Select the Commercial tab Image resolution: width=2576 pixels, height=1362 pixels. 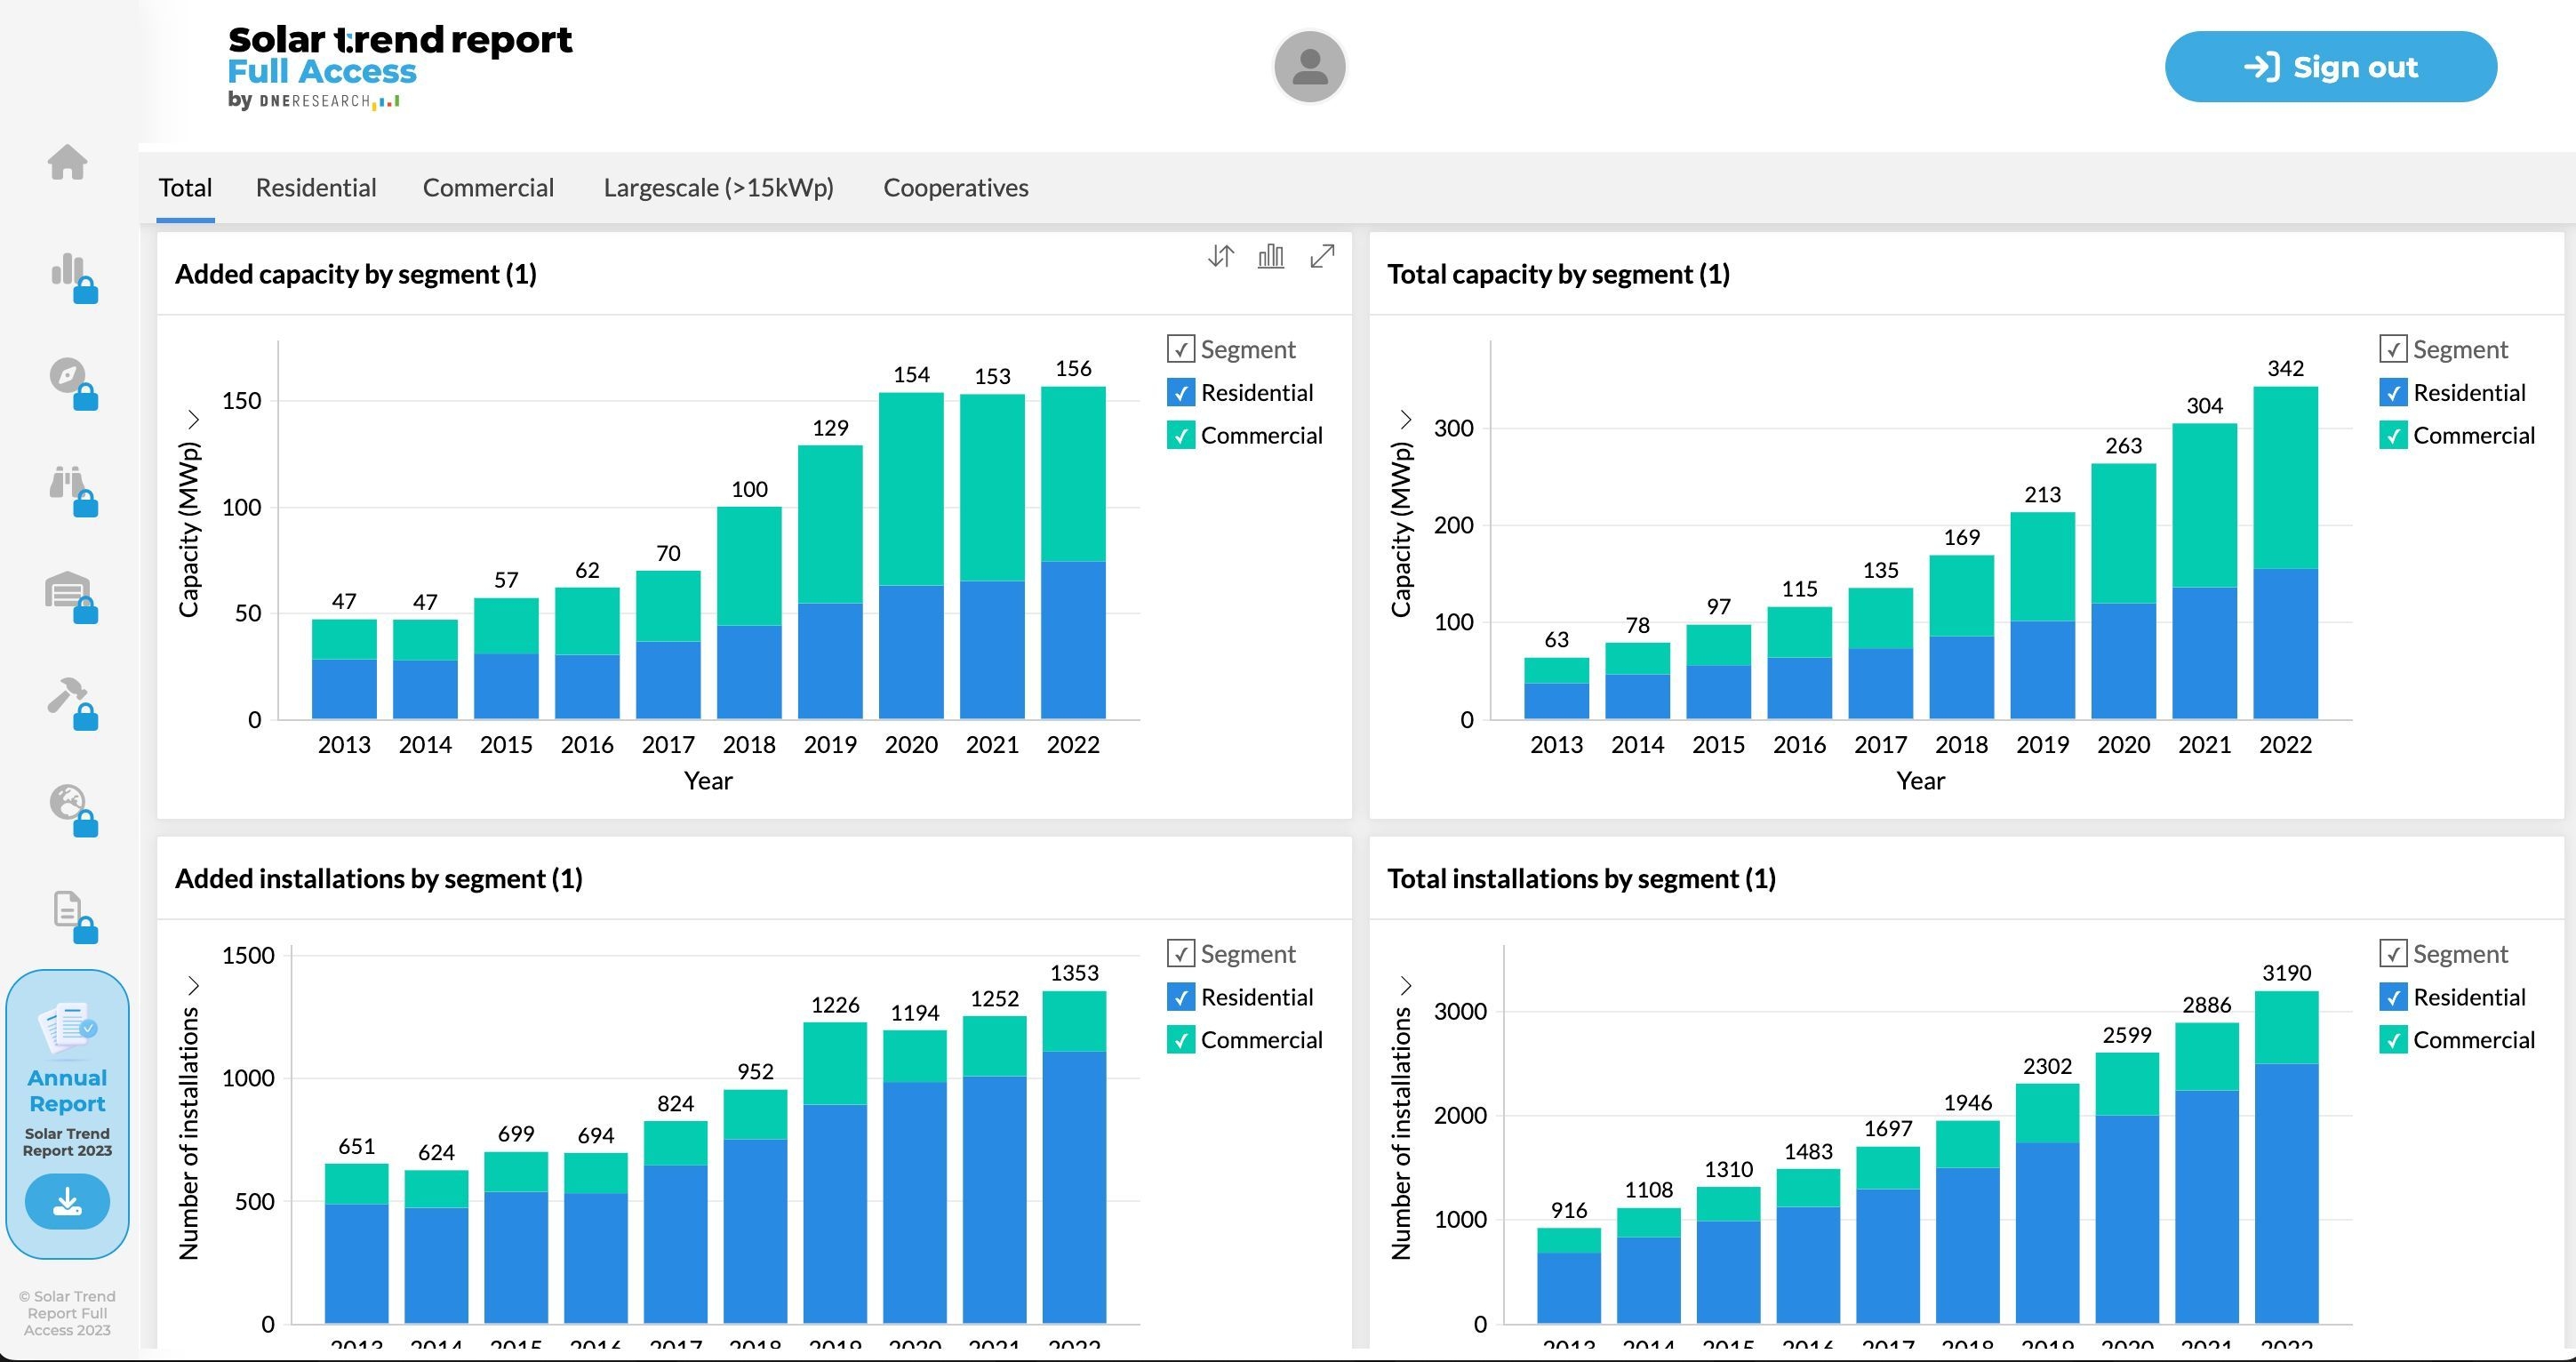(489, 186)
